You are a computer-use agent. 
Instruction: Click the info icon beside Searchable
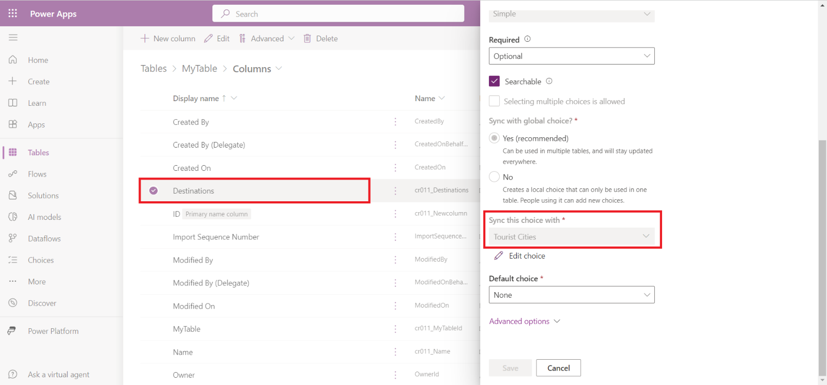[x=549, y=81]
